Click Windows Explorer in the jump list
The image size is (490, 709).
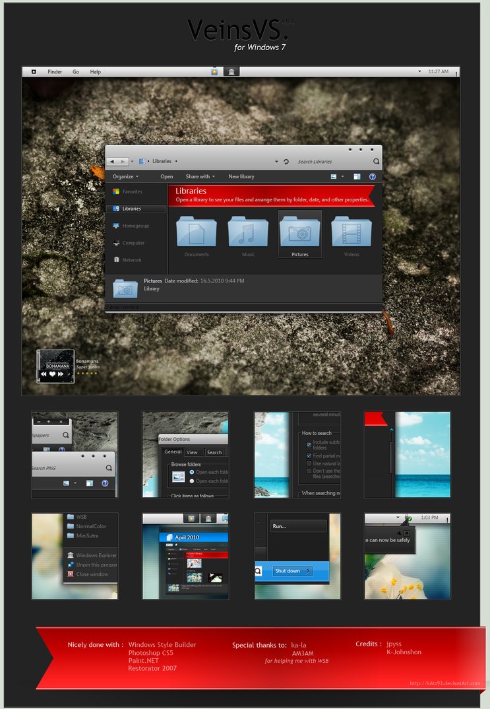point(92,555)
